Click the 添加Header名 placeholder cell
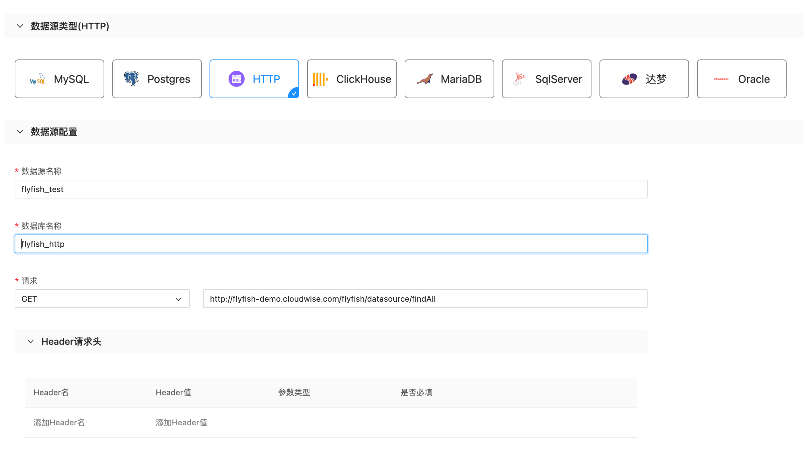Viewport: 804px width, 455px height. click(59, 423)
